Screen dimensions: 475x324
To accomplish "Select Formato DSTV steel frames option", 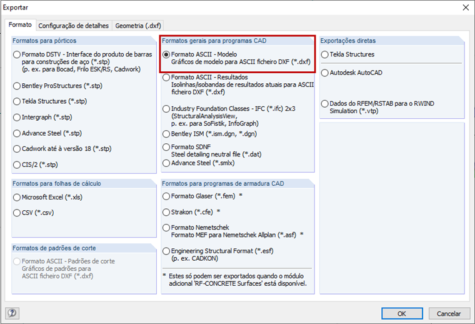I will 17,54.
